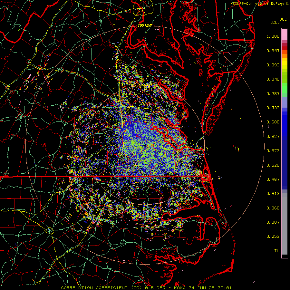Select the 0.787 legend value
Image resolution: width=290 pixels, height=290 pixels.
273,93
